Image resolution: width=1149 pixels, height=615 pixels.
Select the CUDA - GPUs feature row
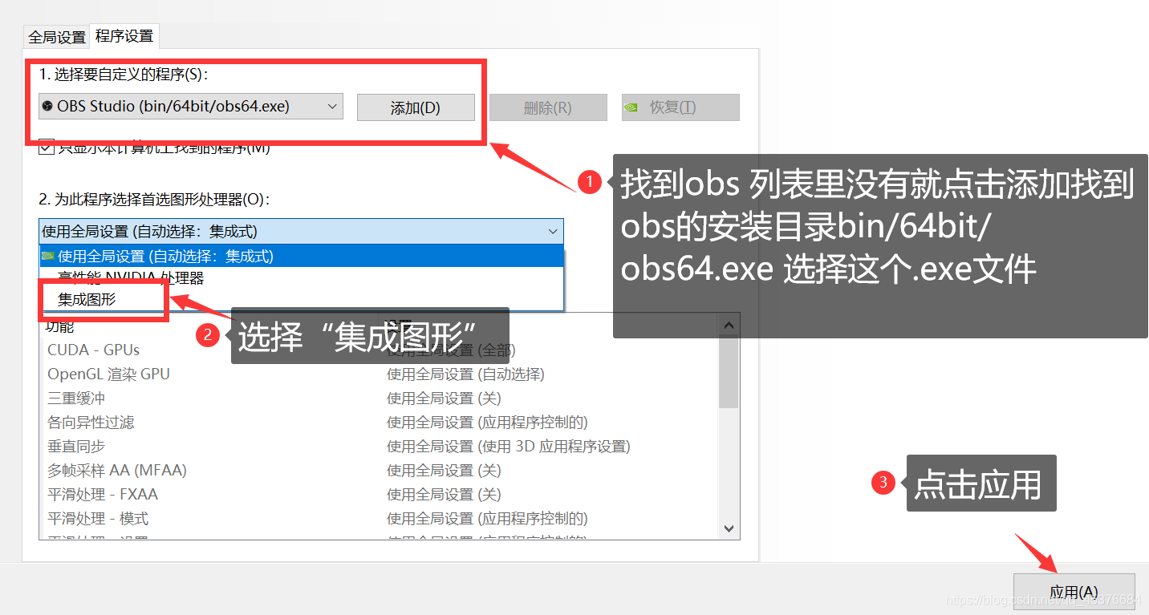point(379,350)
